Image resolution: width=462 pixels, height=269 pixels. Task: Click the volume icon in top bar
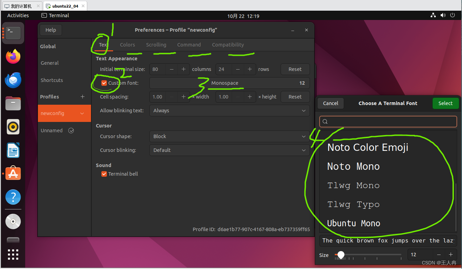pyautogui.click(x=443, y=15)
